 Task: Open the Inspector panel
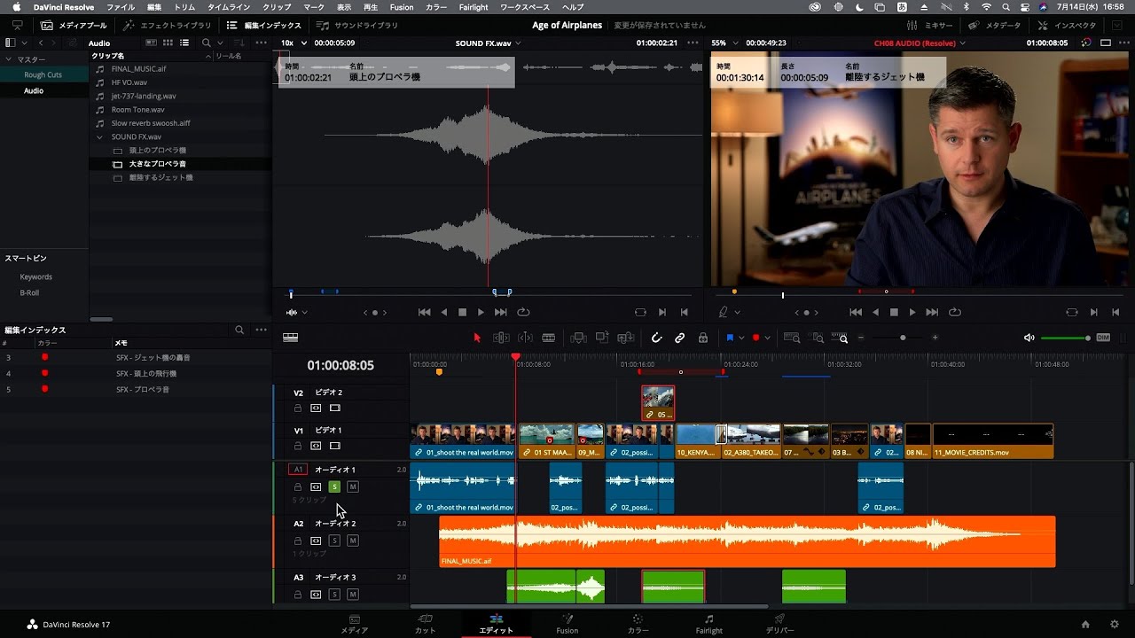point(1076,25)
